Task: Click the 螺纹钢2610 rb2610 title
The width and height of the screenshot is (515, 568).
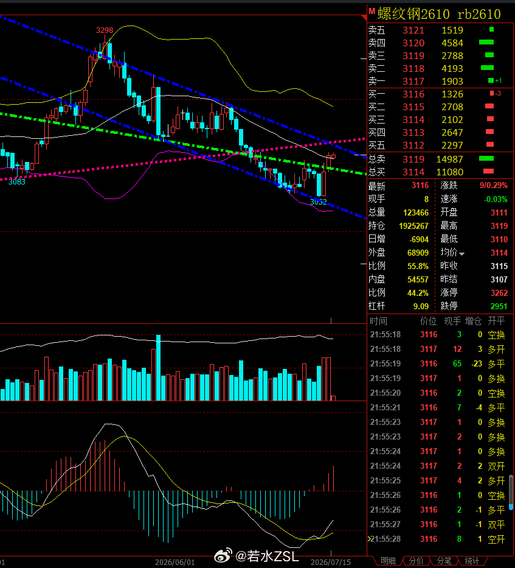Action: [x=439, y=14]
